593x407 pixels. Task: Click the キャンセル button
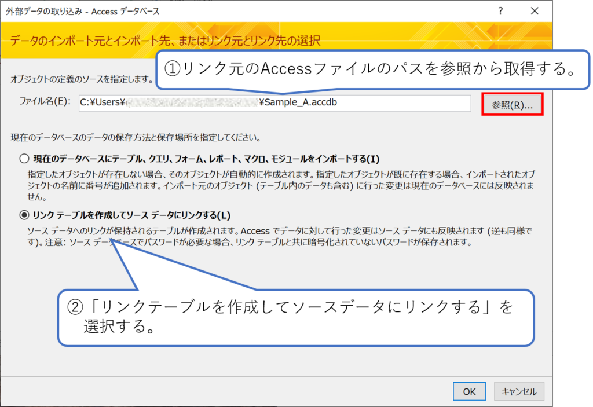point(519,391)
